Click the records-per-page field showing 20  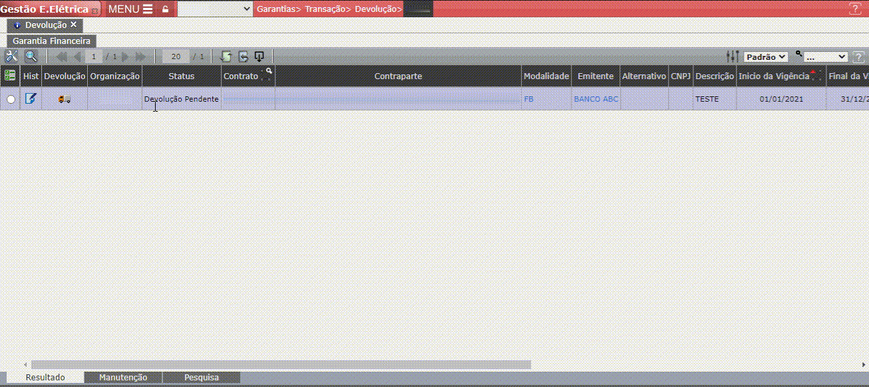(176, 57)
